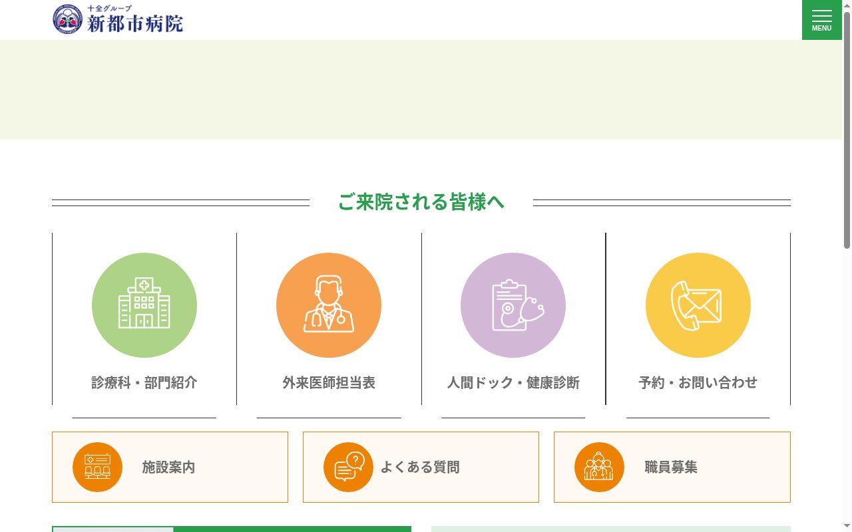
Task: Click the yellow phone and envelope icon
Action: 698,305
